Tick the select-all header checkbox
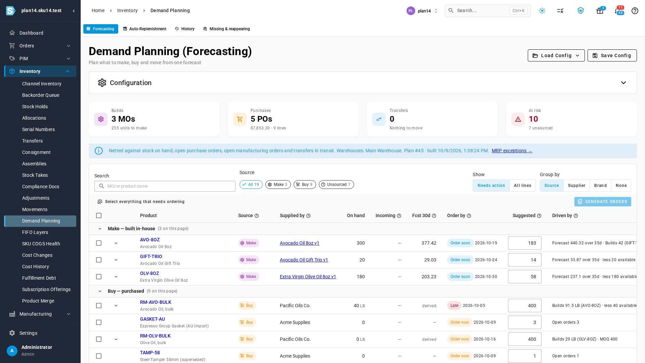645x363 pixels. (99, 215)
